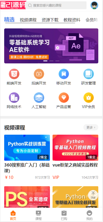Click the course search input field
The height and width of the screenshot is (222, 103).
pos(56,5)
